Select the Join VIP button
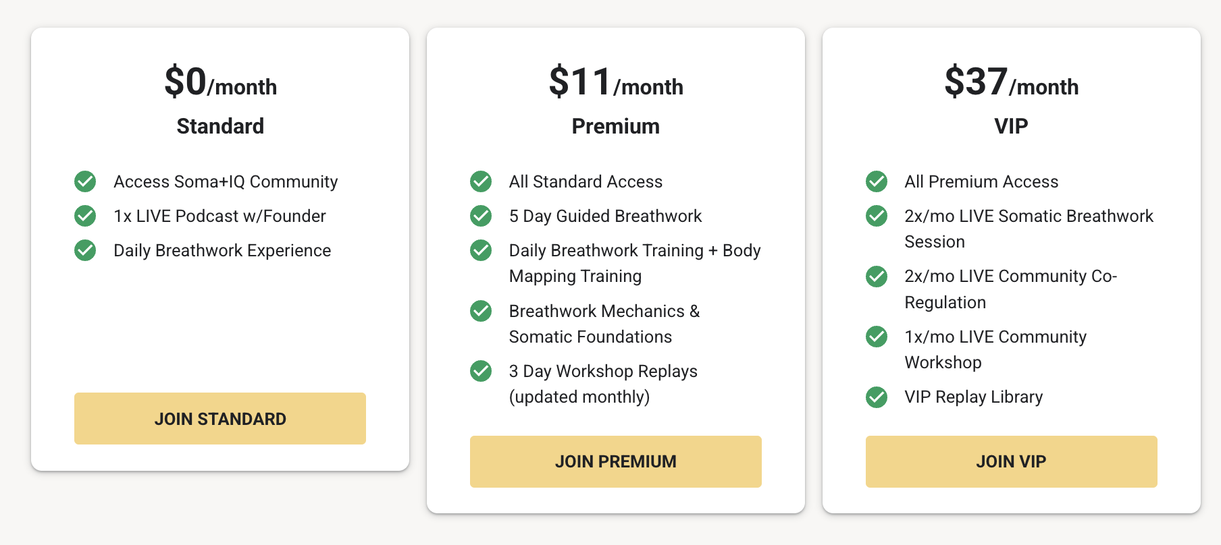 pyautogui.click(x=1011, y=461)
